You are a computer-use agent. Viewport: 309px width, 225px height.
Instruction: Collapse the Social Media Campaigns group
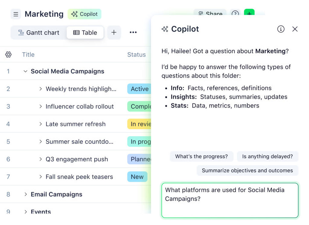point(25,71)
